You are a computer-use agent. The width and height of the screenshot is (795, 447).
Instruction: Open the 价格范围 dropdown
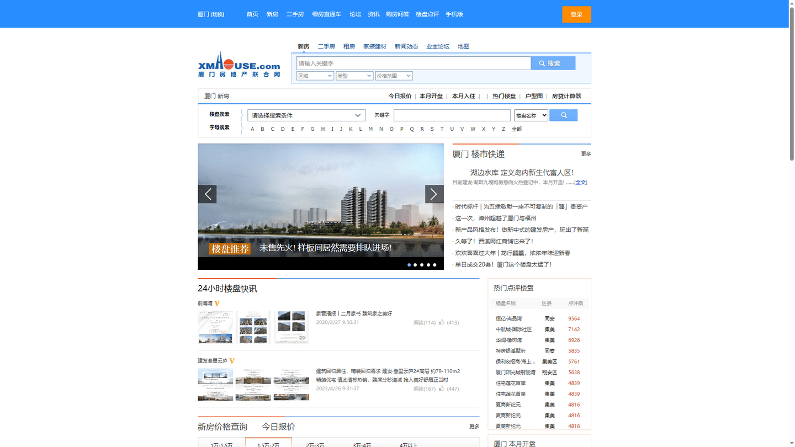click(x=394, y=76)
